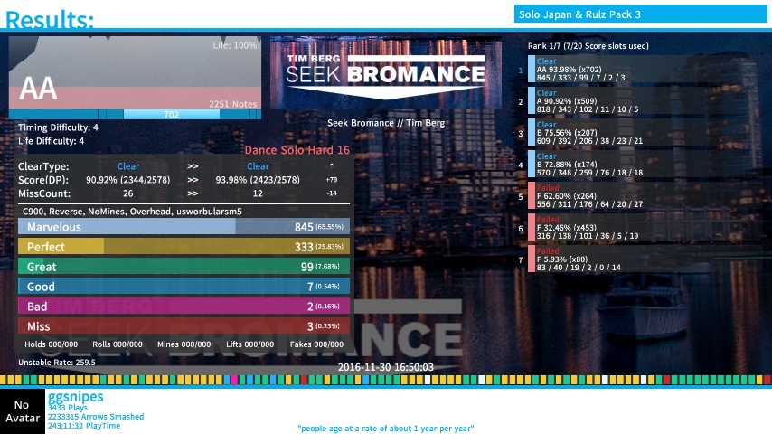
Task: Click the No Avatar profile picture
Action: 23,411
